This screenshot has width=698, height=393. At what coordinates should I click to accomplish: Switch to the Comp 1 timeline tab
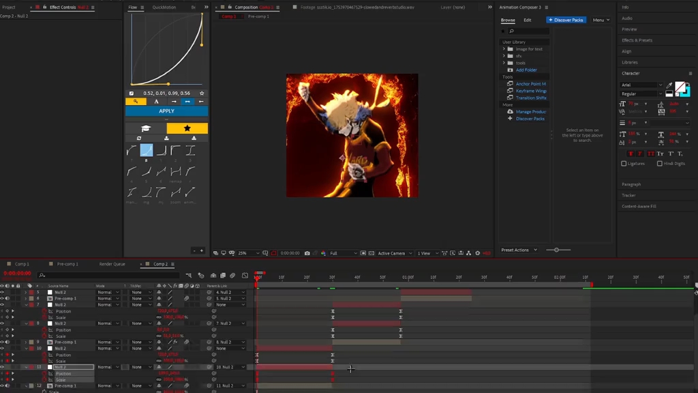coord(21,264)
